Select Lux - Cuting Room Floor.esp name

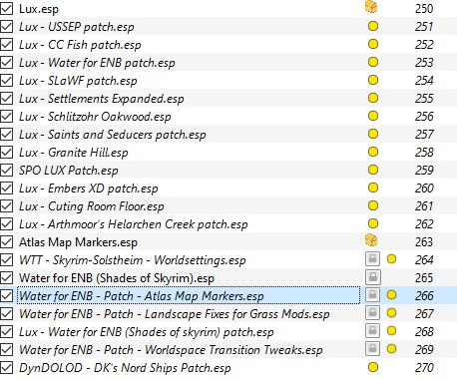[x=92, y=206]
